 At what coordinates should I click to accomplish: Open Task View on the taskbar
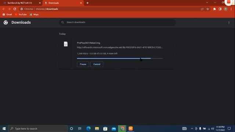pos(80,129)
